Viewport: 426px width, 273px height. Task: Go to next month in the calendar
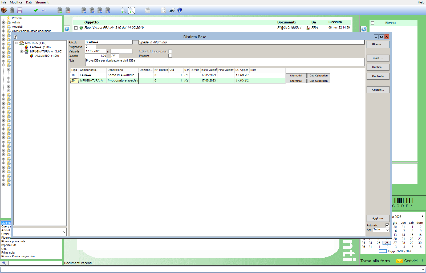423,217
